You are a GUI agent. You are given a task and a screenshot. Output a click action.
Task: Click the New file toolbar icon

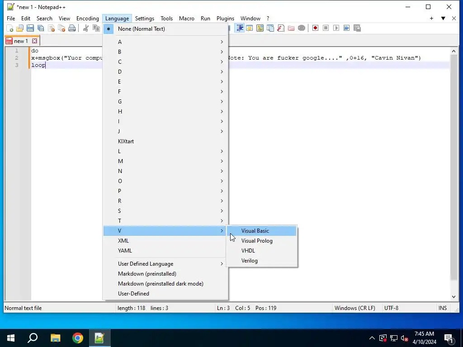click(10, 28)
